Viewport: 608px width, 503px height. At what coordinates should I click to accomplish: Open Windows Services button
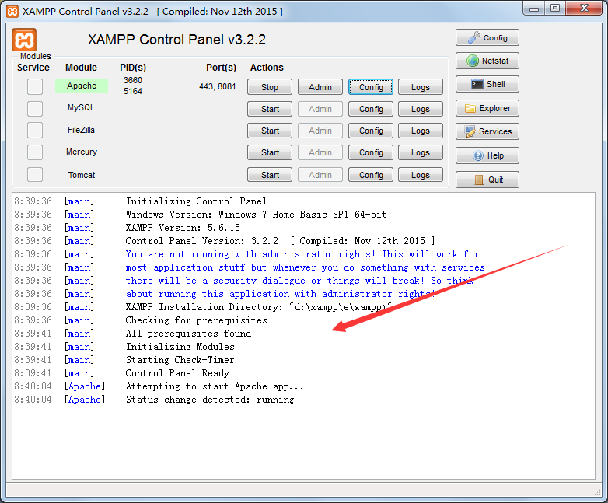pos(487,131)
